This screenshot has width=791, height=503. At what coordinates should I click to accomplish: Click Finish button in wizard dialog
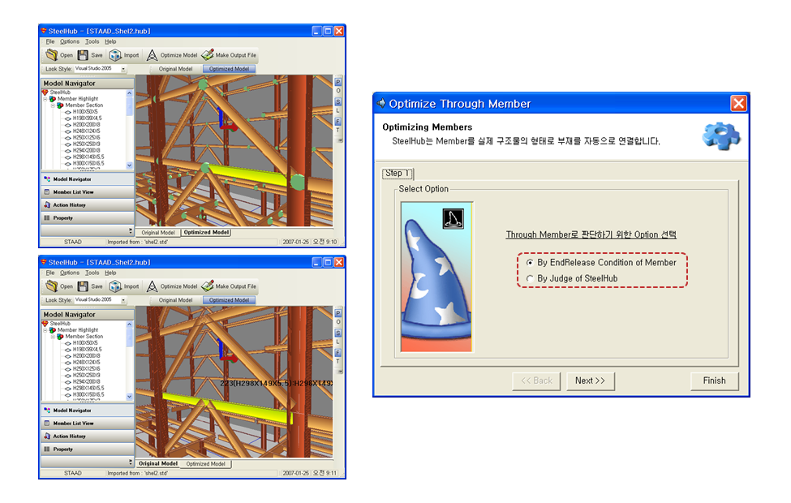click(714, 381)
